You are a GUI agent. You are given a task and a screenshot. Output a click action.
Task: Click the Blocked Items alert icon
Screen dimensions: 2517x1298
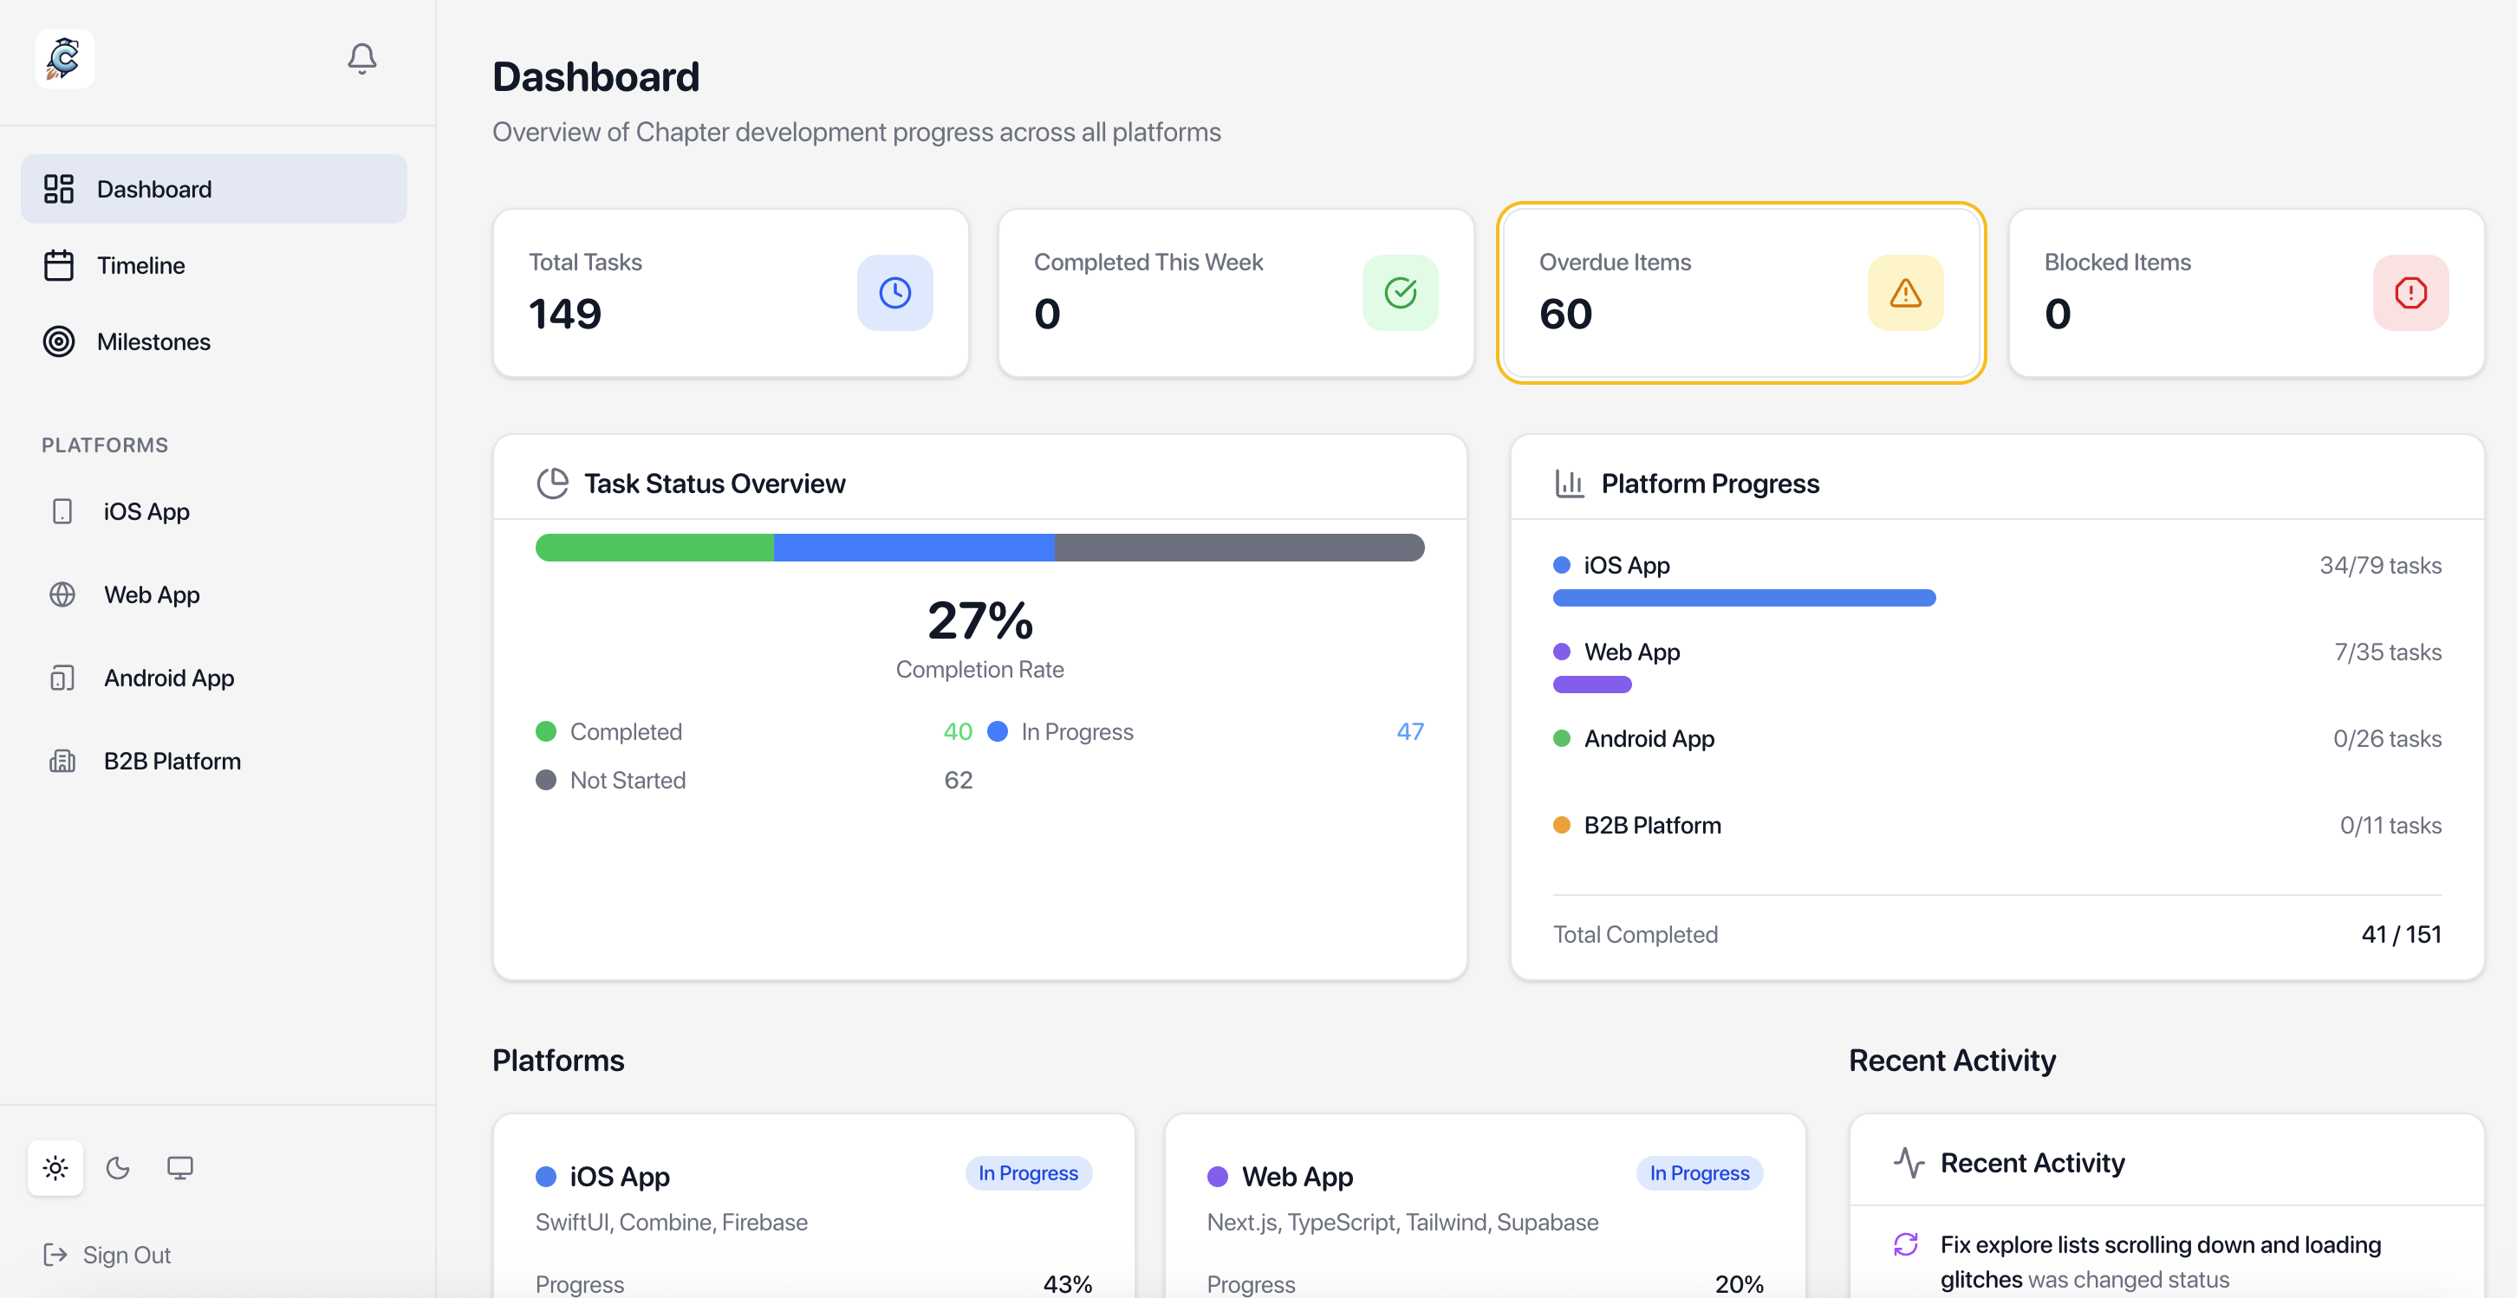point(2410,292)
